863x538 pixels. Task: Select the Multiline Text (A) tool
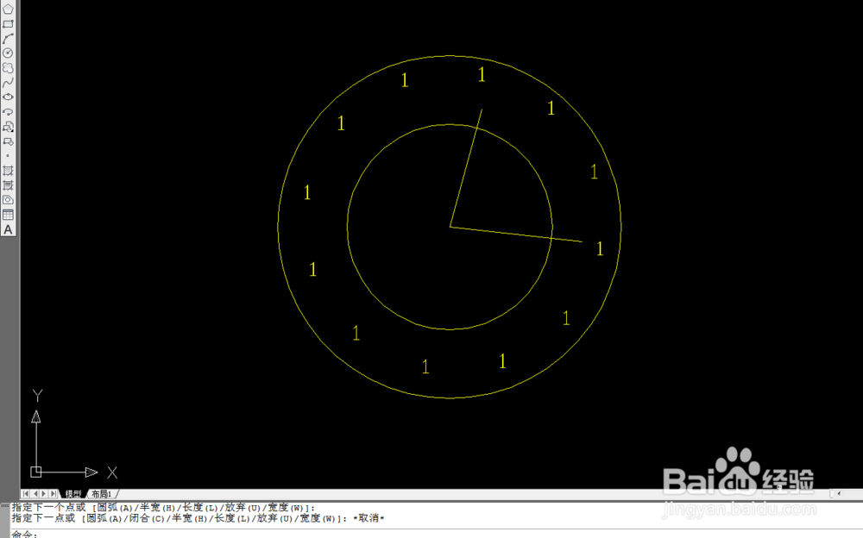(x=8, y=229)
